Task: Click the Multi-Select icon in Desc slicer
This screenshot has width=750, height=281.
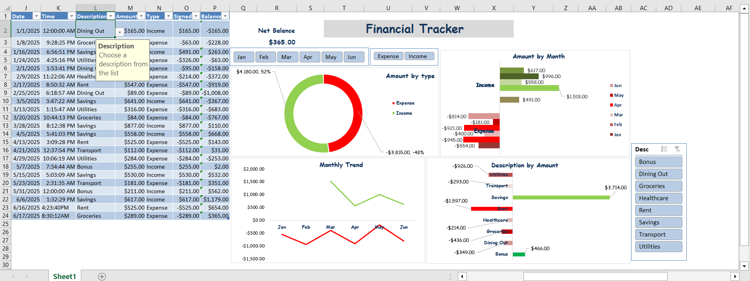Action: point(664,149)
